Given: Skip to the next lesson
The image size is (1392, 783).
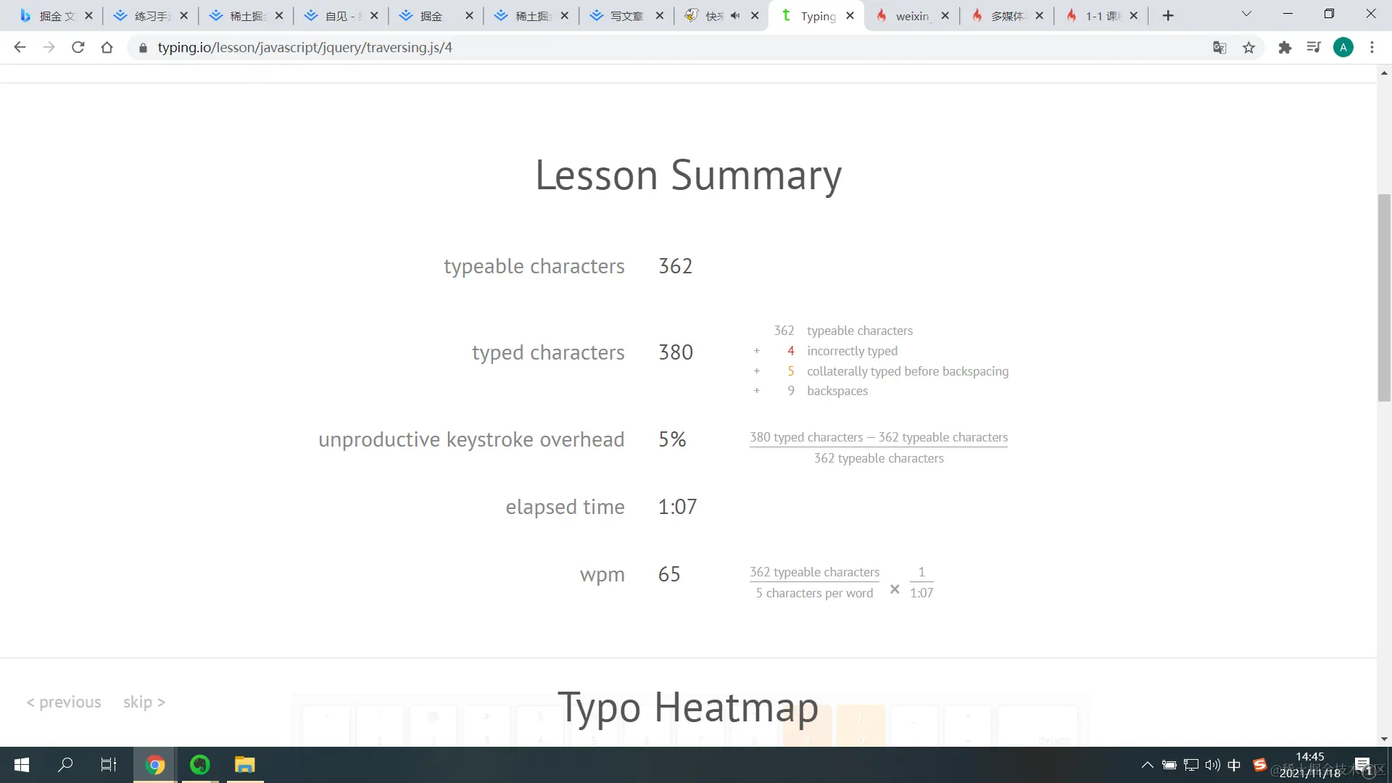Looking at the screenshot, I should (x=144, y=702).
